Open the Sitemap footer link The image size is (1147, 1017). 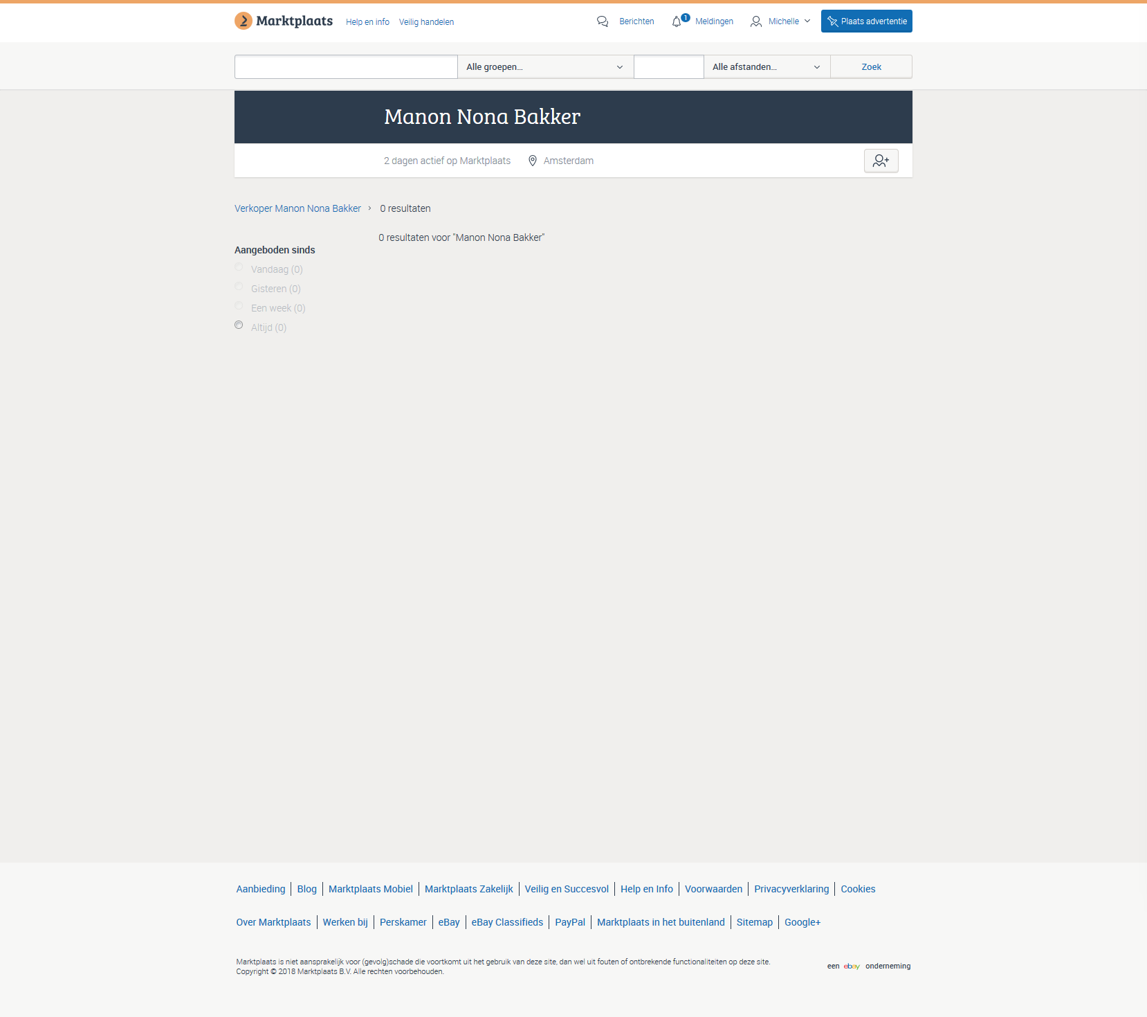click(x=754, y=922)
